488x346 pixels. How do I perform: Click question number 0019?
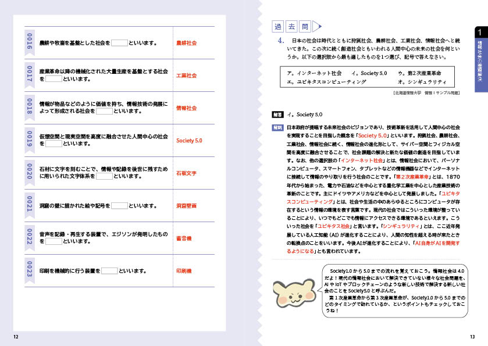coord(30,139)
